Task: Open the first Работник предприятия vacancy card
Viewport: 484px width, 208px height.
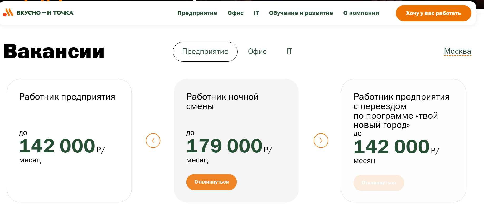Action: tap(67, 97)
